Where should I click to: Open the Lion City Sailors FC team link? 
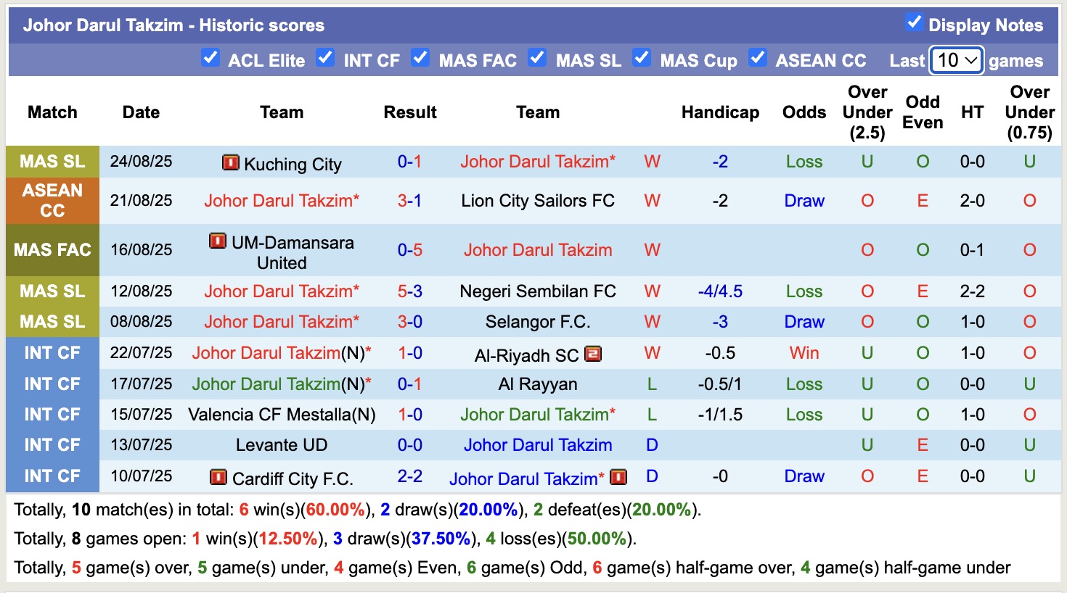point(538,201)
